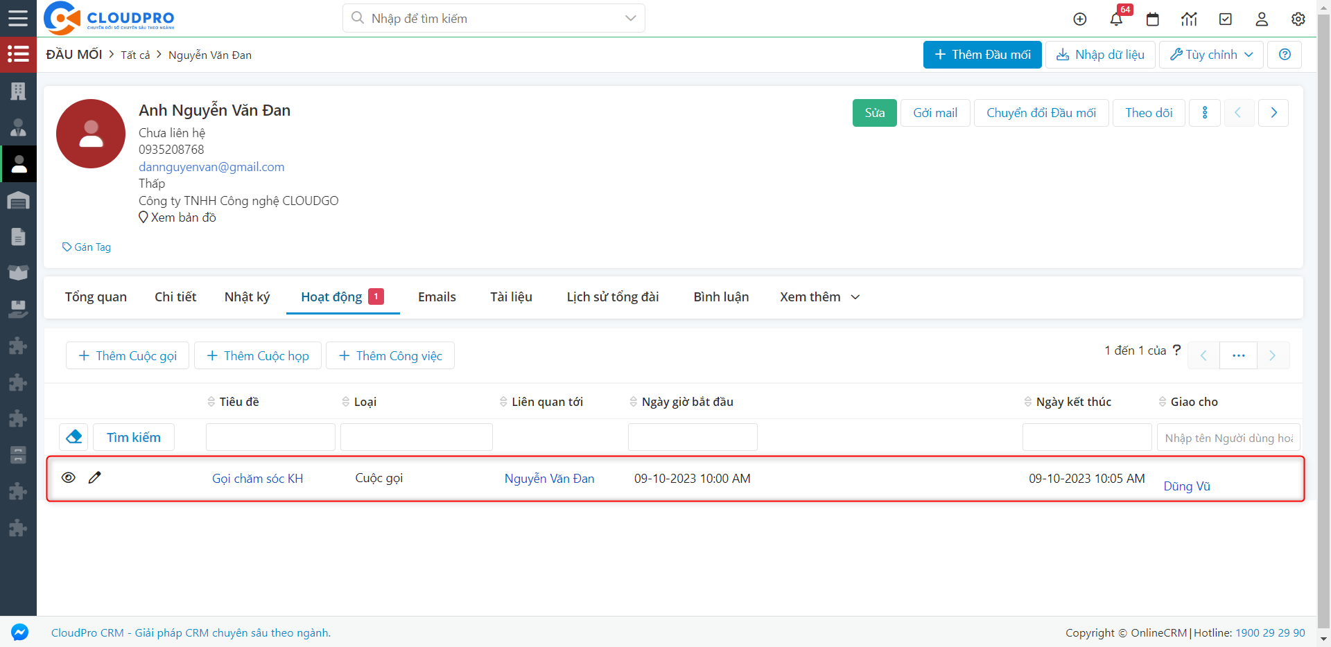Image resolution: width=1331 pixels, height=647 pixels.
Task: Open the contacts person sidebar icon
Action: (x=18, y=127)
